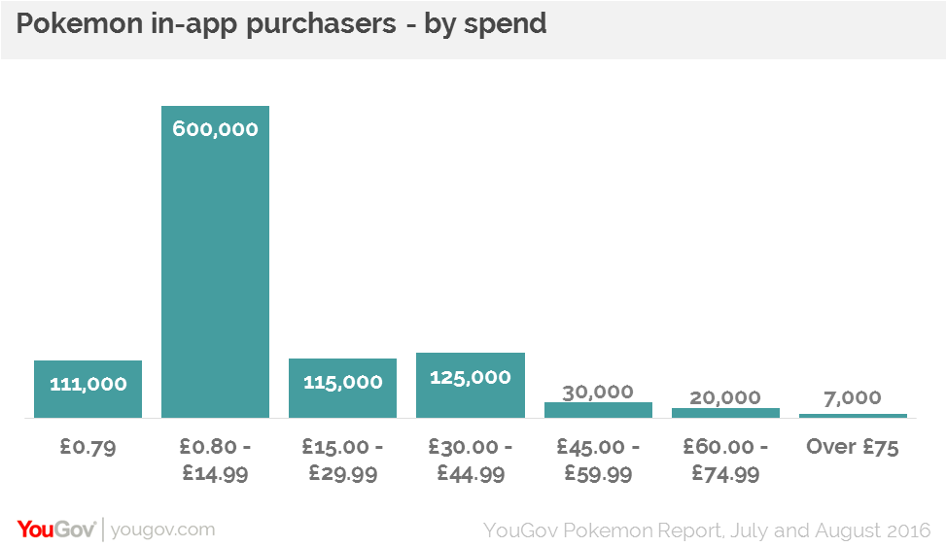Select the 111,000 bar
Image resolution: width=946 pixels, height=547 pixels.
click(88, 389)
